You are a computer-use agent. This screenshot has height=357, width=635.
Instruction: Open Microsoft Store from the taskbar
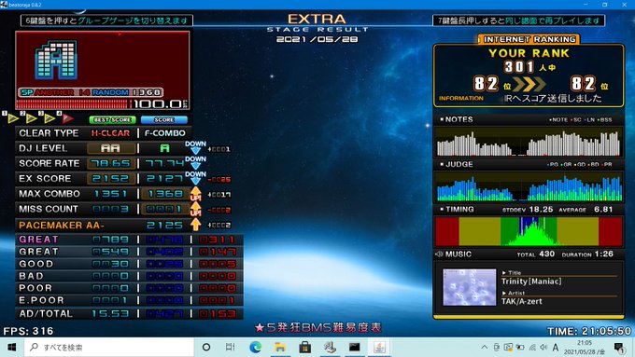305,348
